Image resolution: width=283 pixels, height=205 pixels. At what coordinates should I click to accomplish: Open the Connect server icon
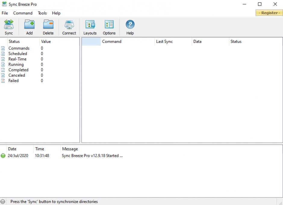click(x=69, y=25)
